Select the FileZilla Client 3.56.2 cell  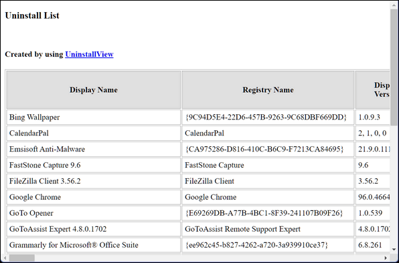coord(94,181)
